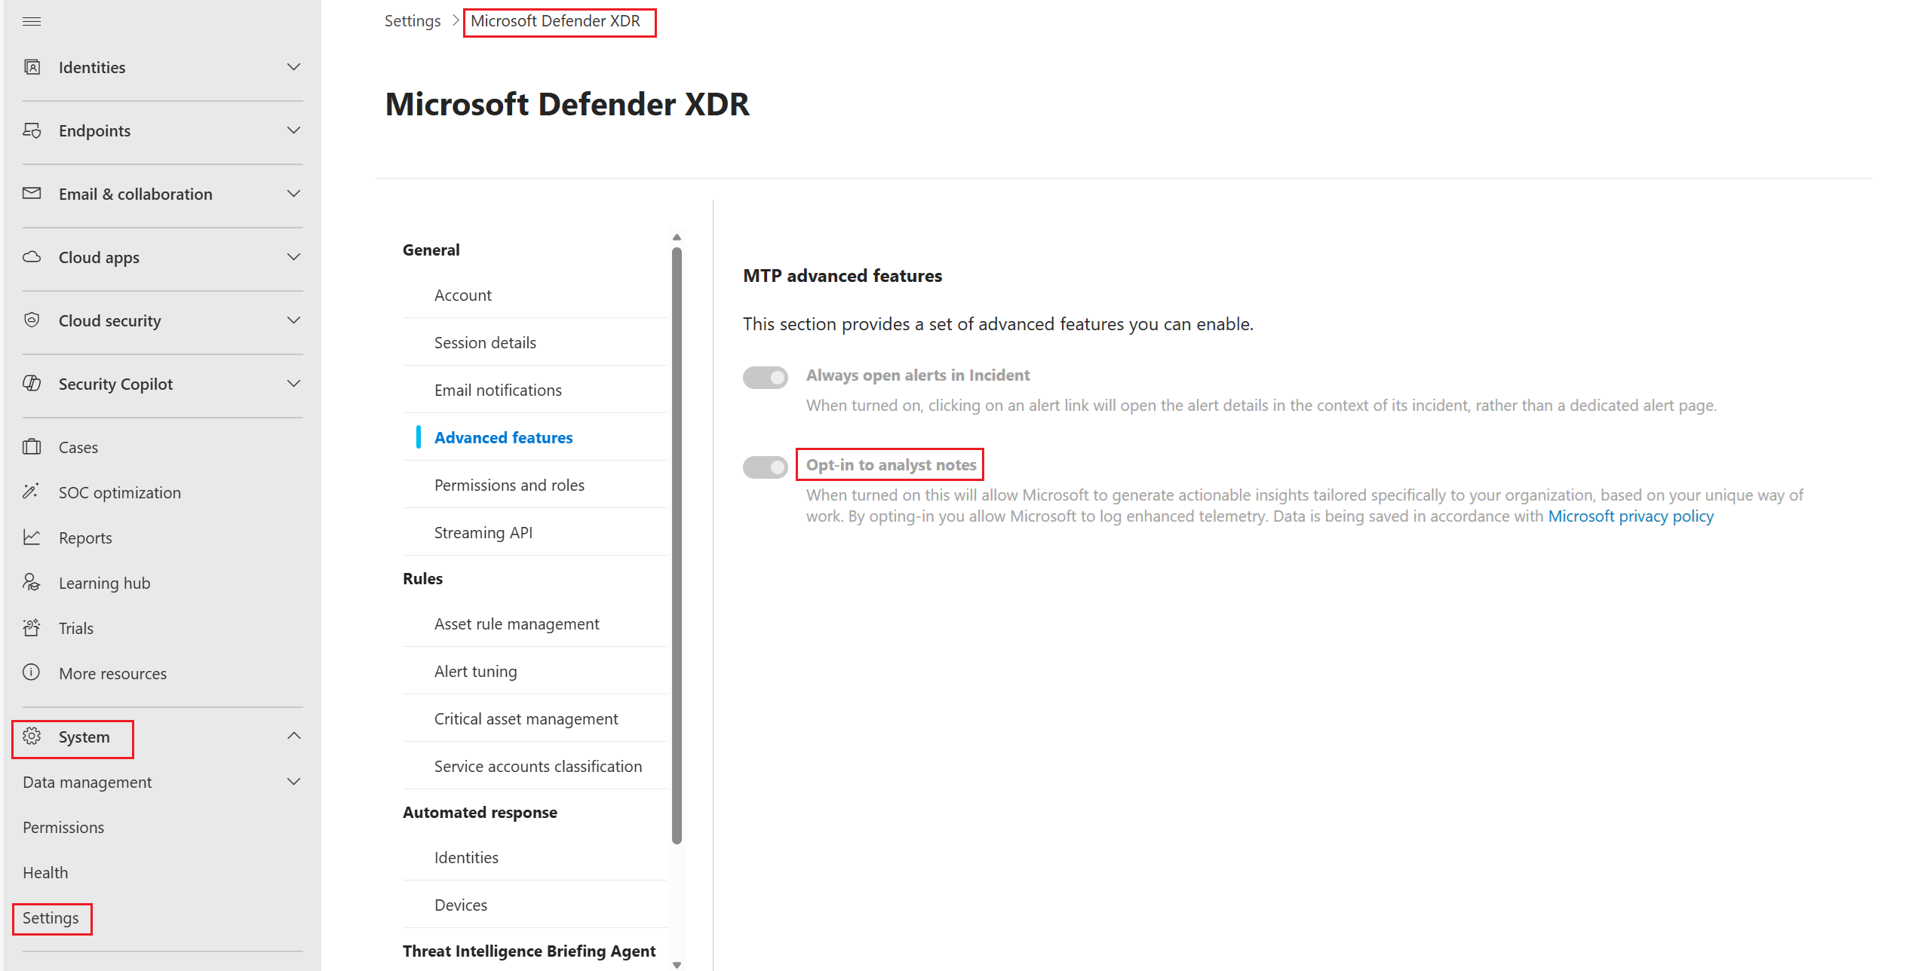The height and width of the screenshot is (971, 1921).
Task: Click the settings list vertical scrollbar
Action: pyautogui.click(x=677, y=547)
